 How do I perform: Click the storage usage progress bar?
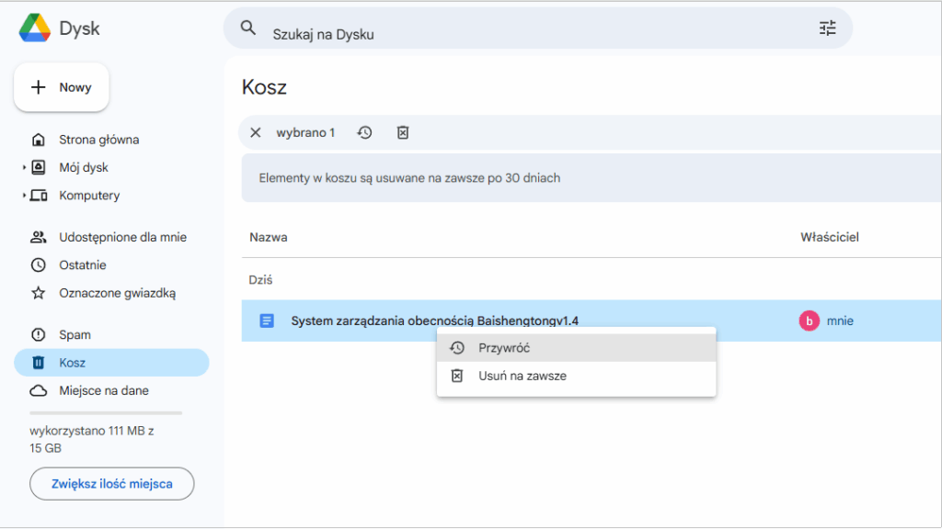pyautogui.click(x=106, y=413)
